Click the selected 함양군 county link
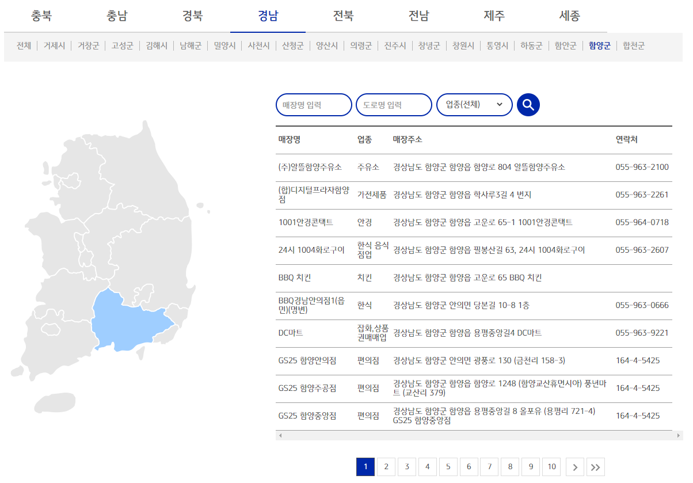This screenshot has width=693, height=483. pos(600,45)
